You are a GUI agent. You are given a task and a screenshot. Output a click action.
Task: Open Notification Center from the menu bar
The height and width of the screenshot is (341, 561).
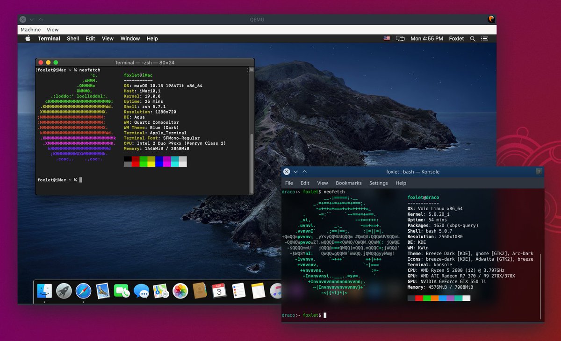485,38
